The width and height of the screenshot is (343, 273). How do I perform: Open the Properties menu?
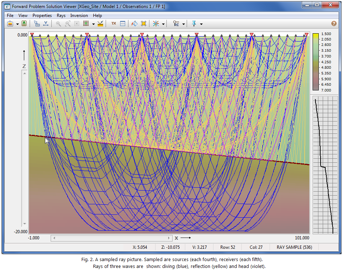pyautogui.click(x=42, y=16)
